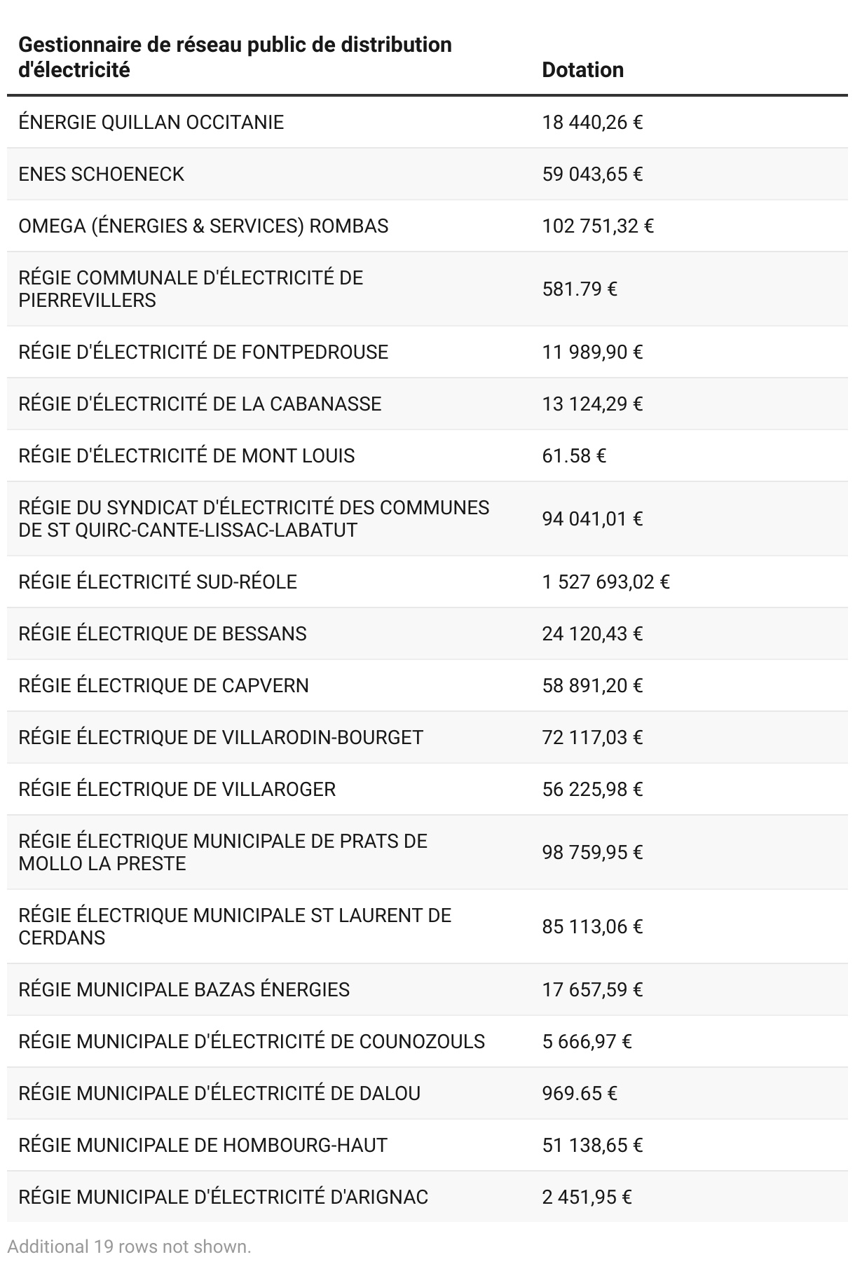
Task: Click OMEGA (ÉNERGIES & SERVICES) ROMBAS cell
Action: point(203,226)
